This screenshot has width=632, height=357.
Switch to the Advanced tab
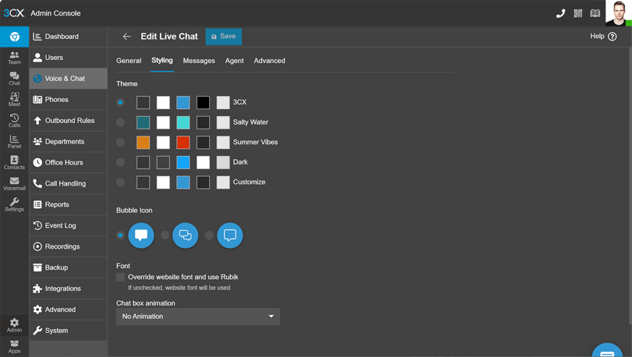tap(269, 60)
